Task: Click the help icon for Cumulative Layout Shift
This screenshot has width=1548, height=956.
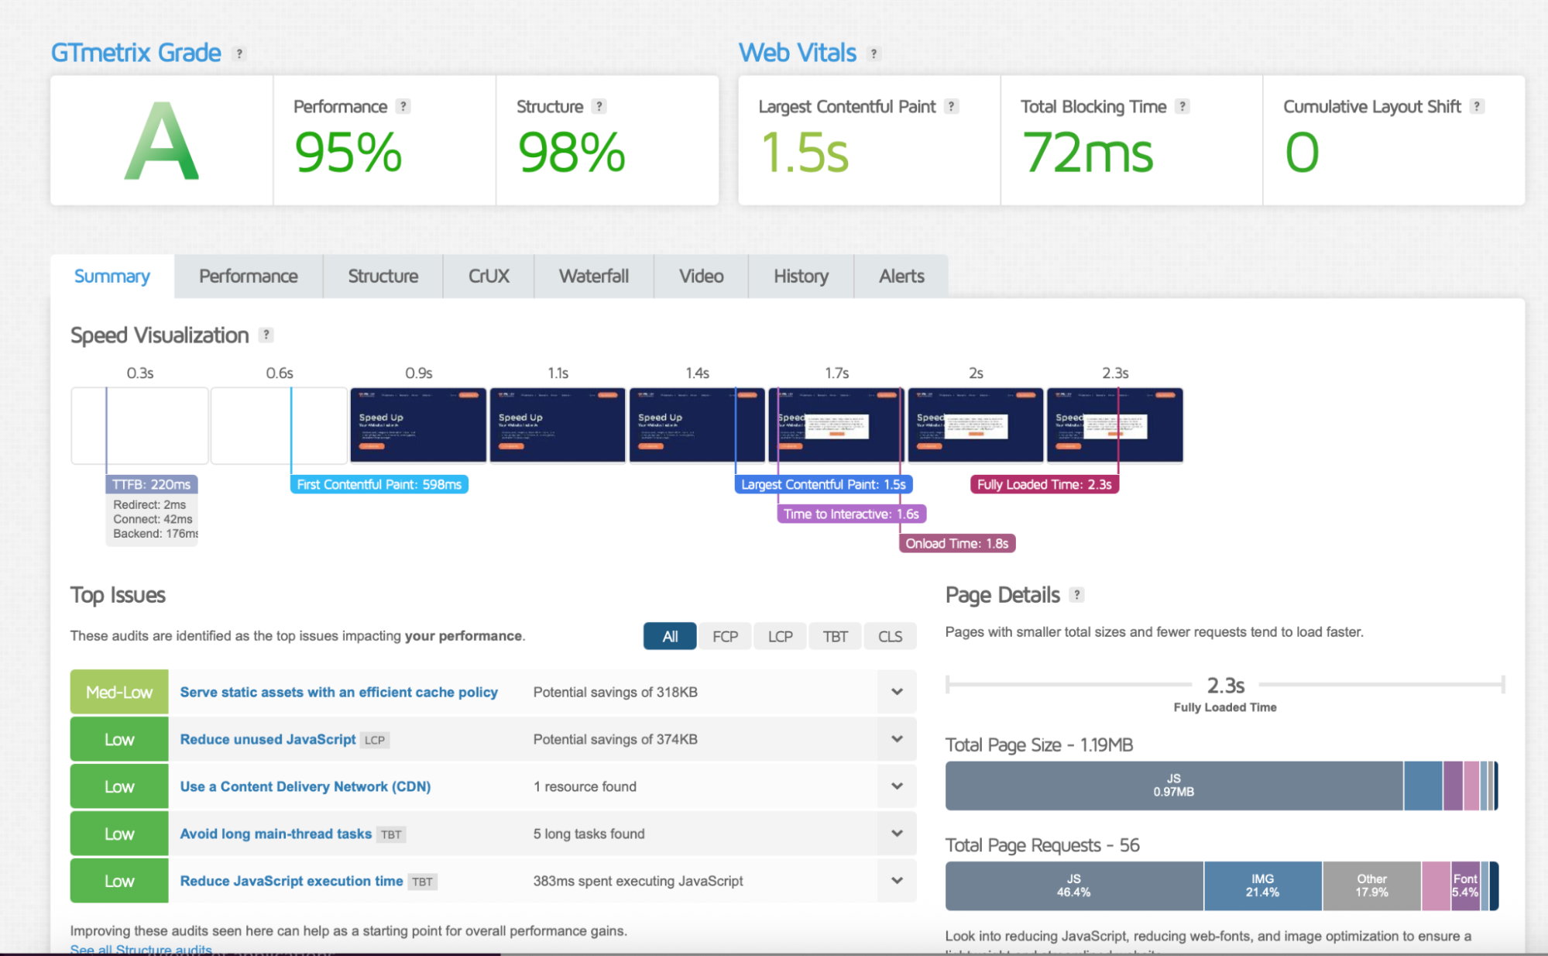Action: click(1477, 106)
